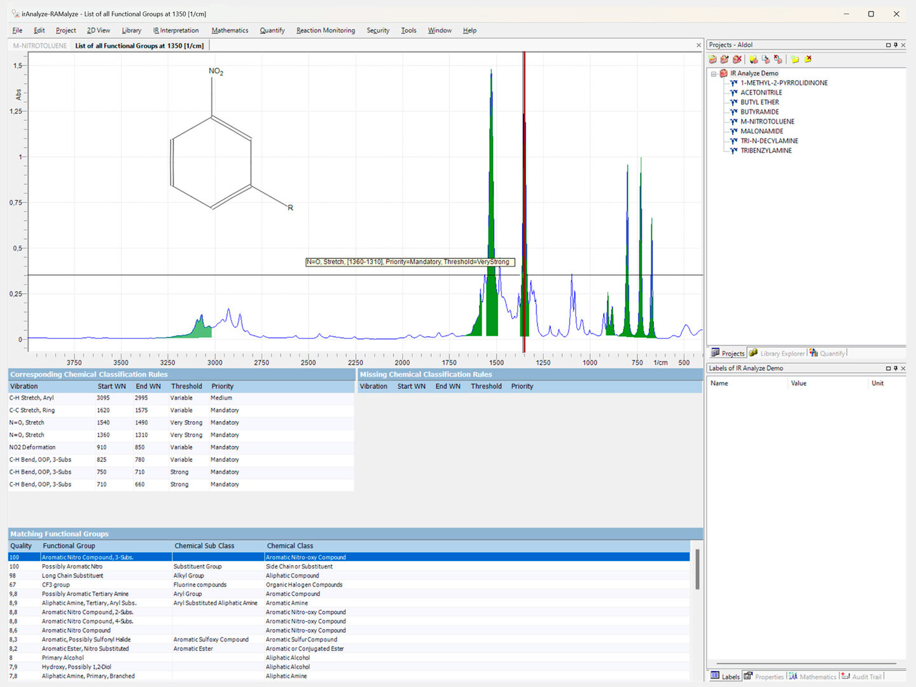Click the new project icon in Projects toolbar

(x=712, y=59)
